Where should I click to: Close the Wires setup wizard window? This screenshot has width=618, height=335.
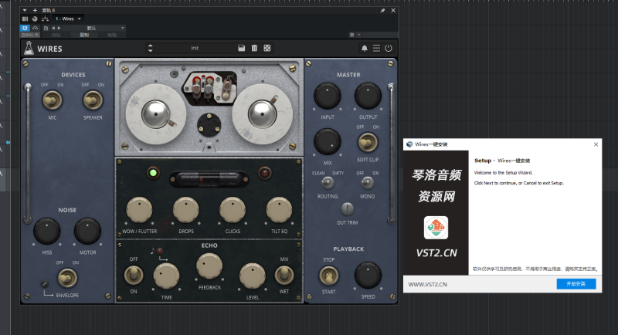[x=596, y=144]
